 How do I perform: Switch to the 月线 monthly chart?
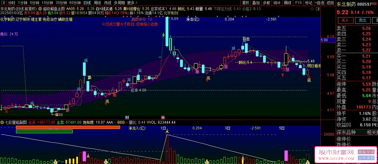[108, 3]
